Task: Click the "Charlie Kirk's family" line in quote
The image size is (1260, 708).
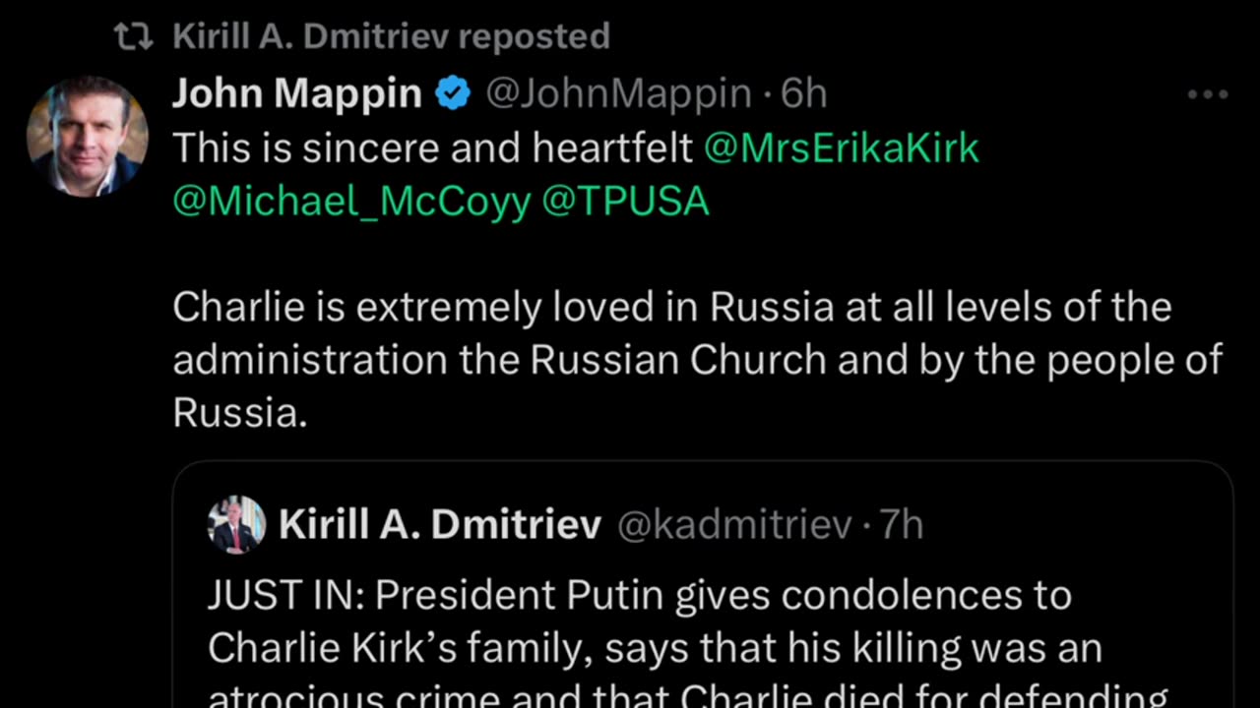Action: tap(654, 648)
